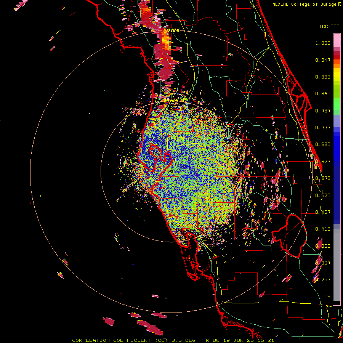The width and height of the screenshot is (343, 343).
Task: Select the 0.893 scale value
Action: [323, 77]
